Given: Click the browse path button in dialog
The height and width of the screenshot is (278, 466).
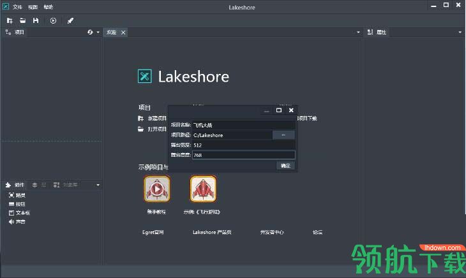Looking at the screenshot, I should click(283, 135).
